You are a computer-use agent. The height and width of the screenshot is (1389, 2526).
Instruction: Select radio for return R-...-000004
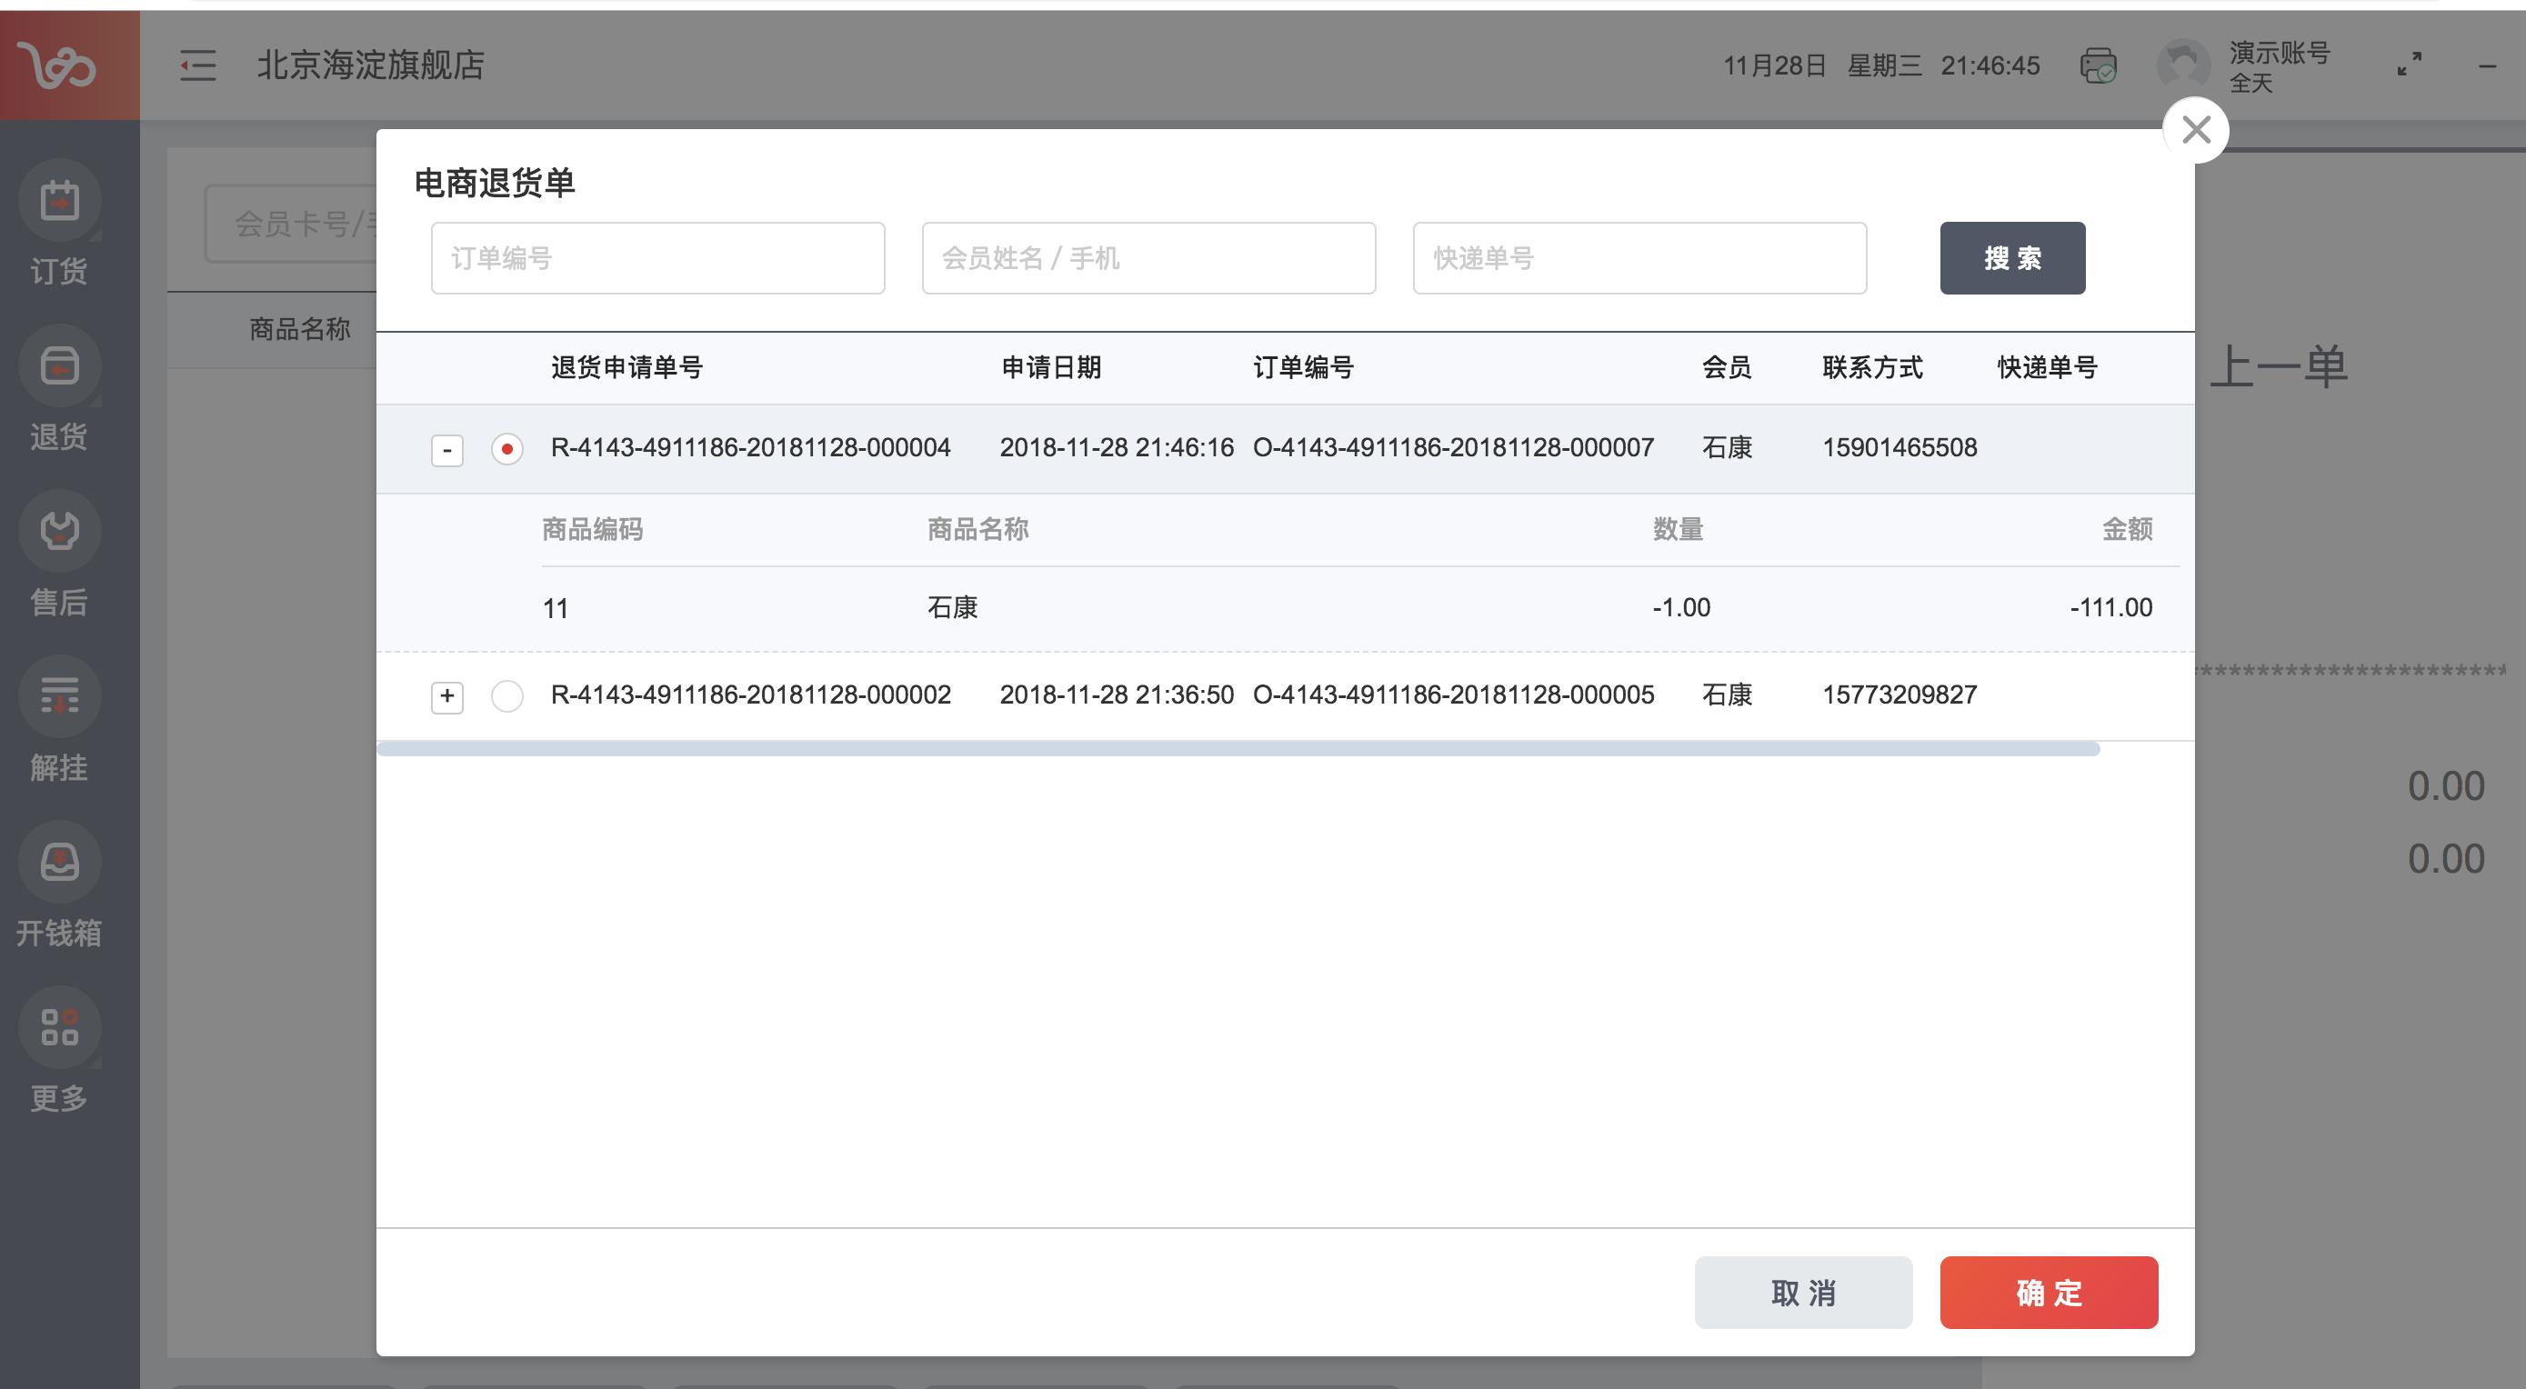point(507,449)
